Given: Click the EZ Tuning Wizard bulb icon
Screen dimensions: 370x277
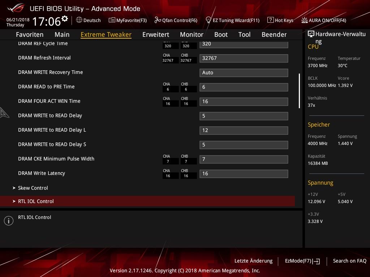Looking at the screenshot, I should pyautogui.click(x=208, y=20).
